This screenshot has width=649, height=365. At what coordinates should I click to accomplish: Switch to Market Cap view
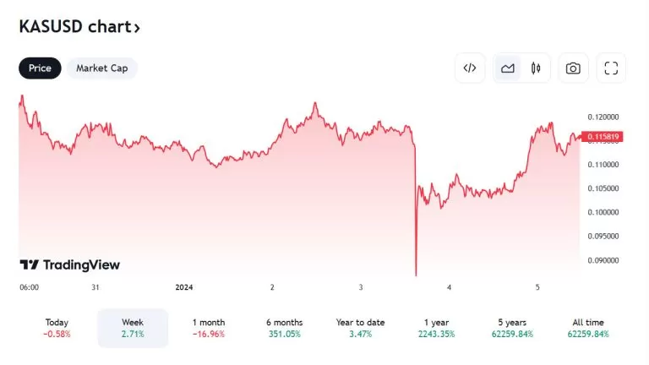point(102,68)
